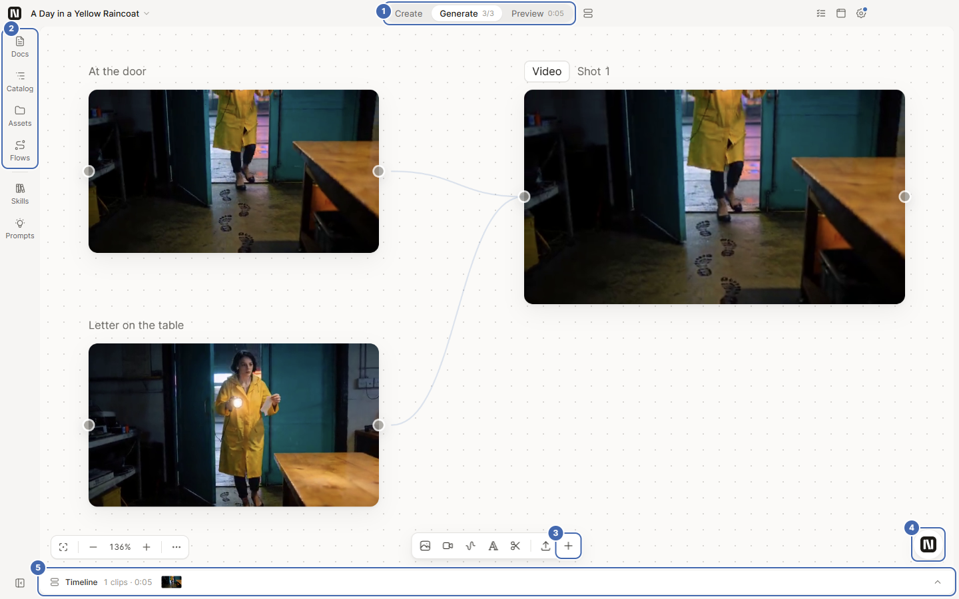The height and width of the screenshot is (599, 959).
Task: Open the Skills library
Action: pos(20,194)
